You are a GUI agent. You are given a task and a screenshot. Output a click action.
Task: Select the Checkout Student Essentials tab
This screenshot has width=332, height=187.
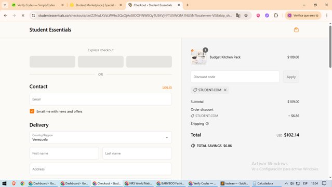tap(153, 5)
